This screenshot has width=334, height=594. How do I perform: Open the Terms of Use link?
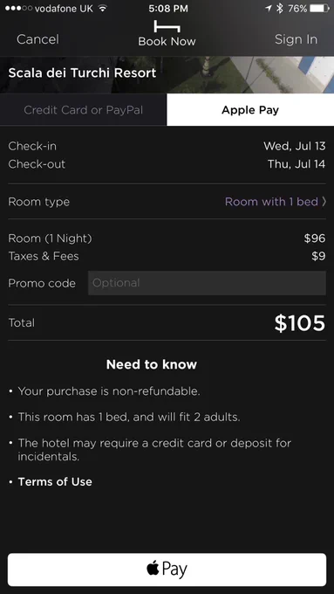point(55,482)
